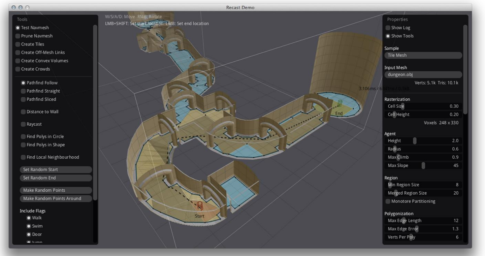Image resolution: width=485 pixels, height=256 pixels.
Task: Click the agent Height slider
Action: point(415,141)
